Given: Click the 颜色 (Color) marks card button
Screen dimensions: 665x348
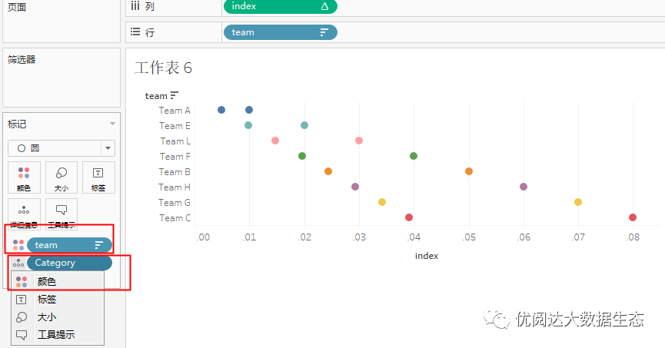Looking at the screenshot, I should pyautogui.click(x=23, y=177).
